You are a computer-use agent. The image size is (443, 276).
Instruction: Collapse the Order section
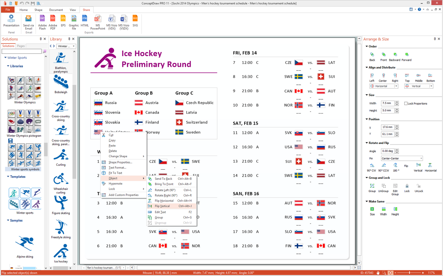point(367,46)
